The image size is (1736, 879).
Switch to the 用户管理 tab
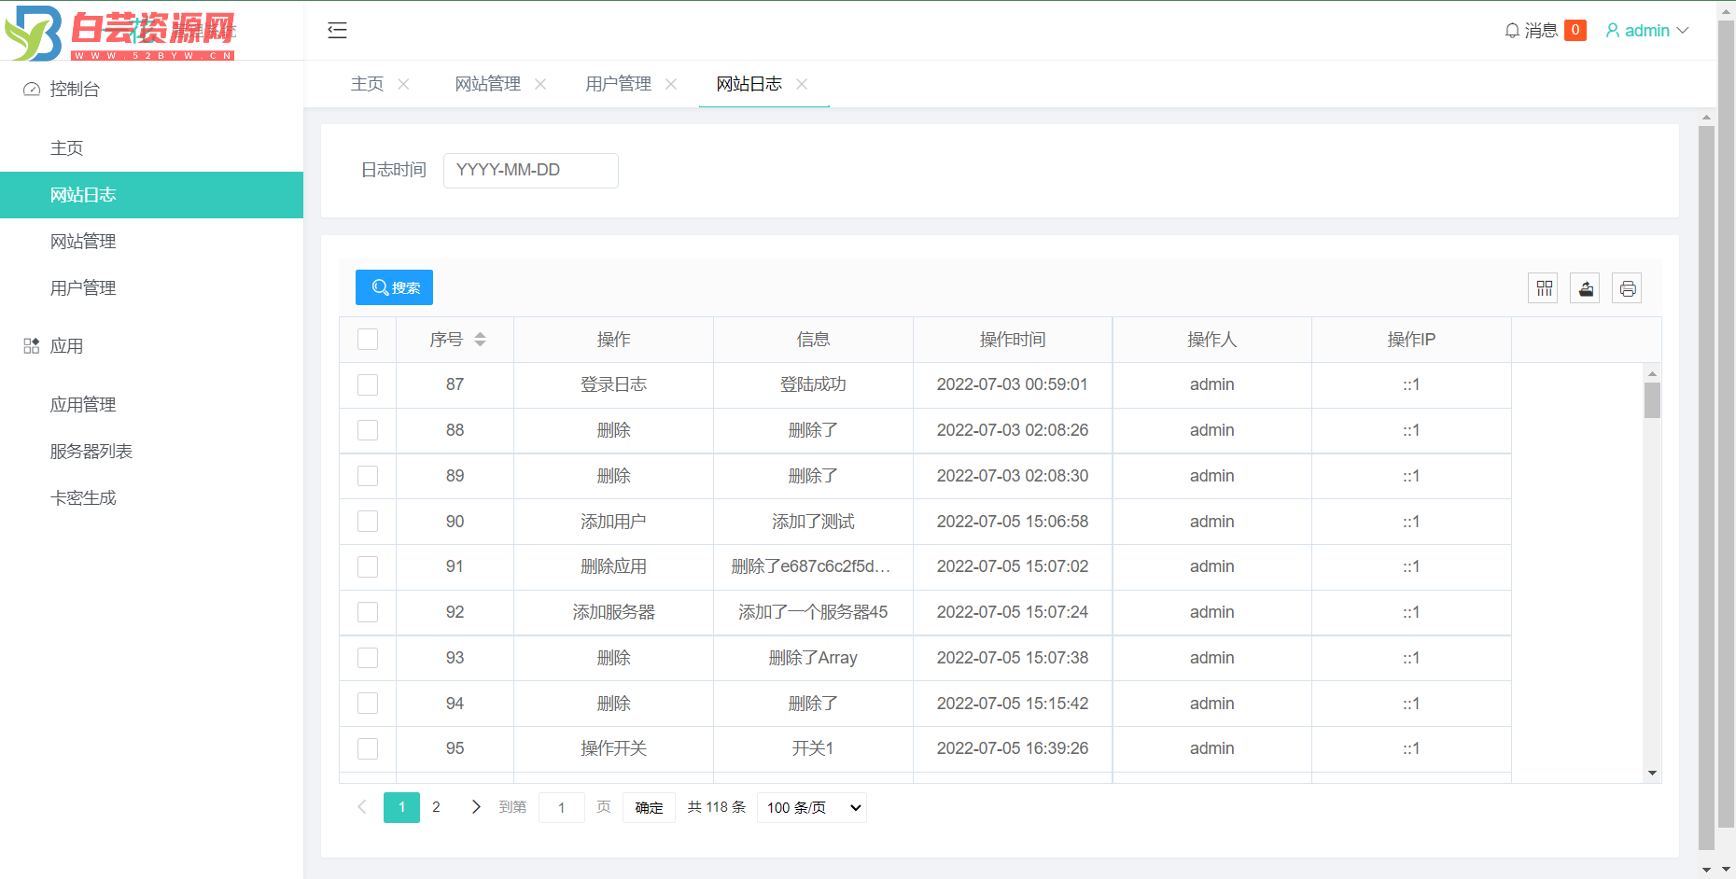click(x=618, y=84)
